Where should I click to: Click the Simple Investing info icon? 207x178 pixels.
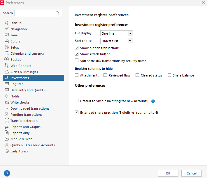(x=153, y=101)
